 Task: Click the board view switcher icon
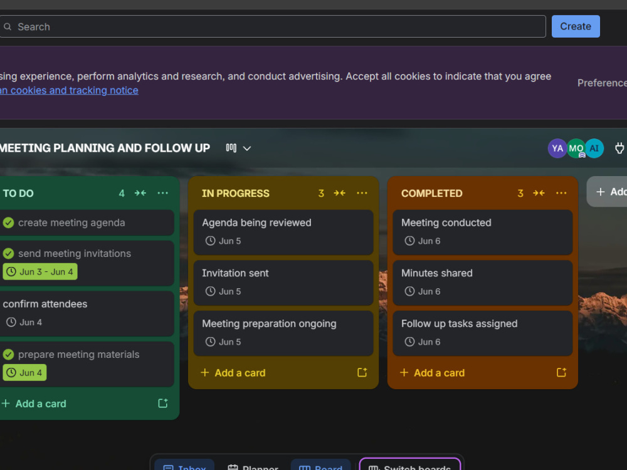coord(231,149)
